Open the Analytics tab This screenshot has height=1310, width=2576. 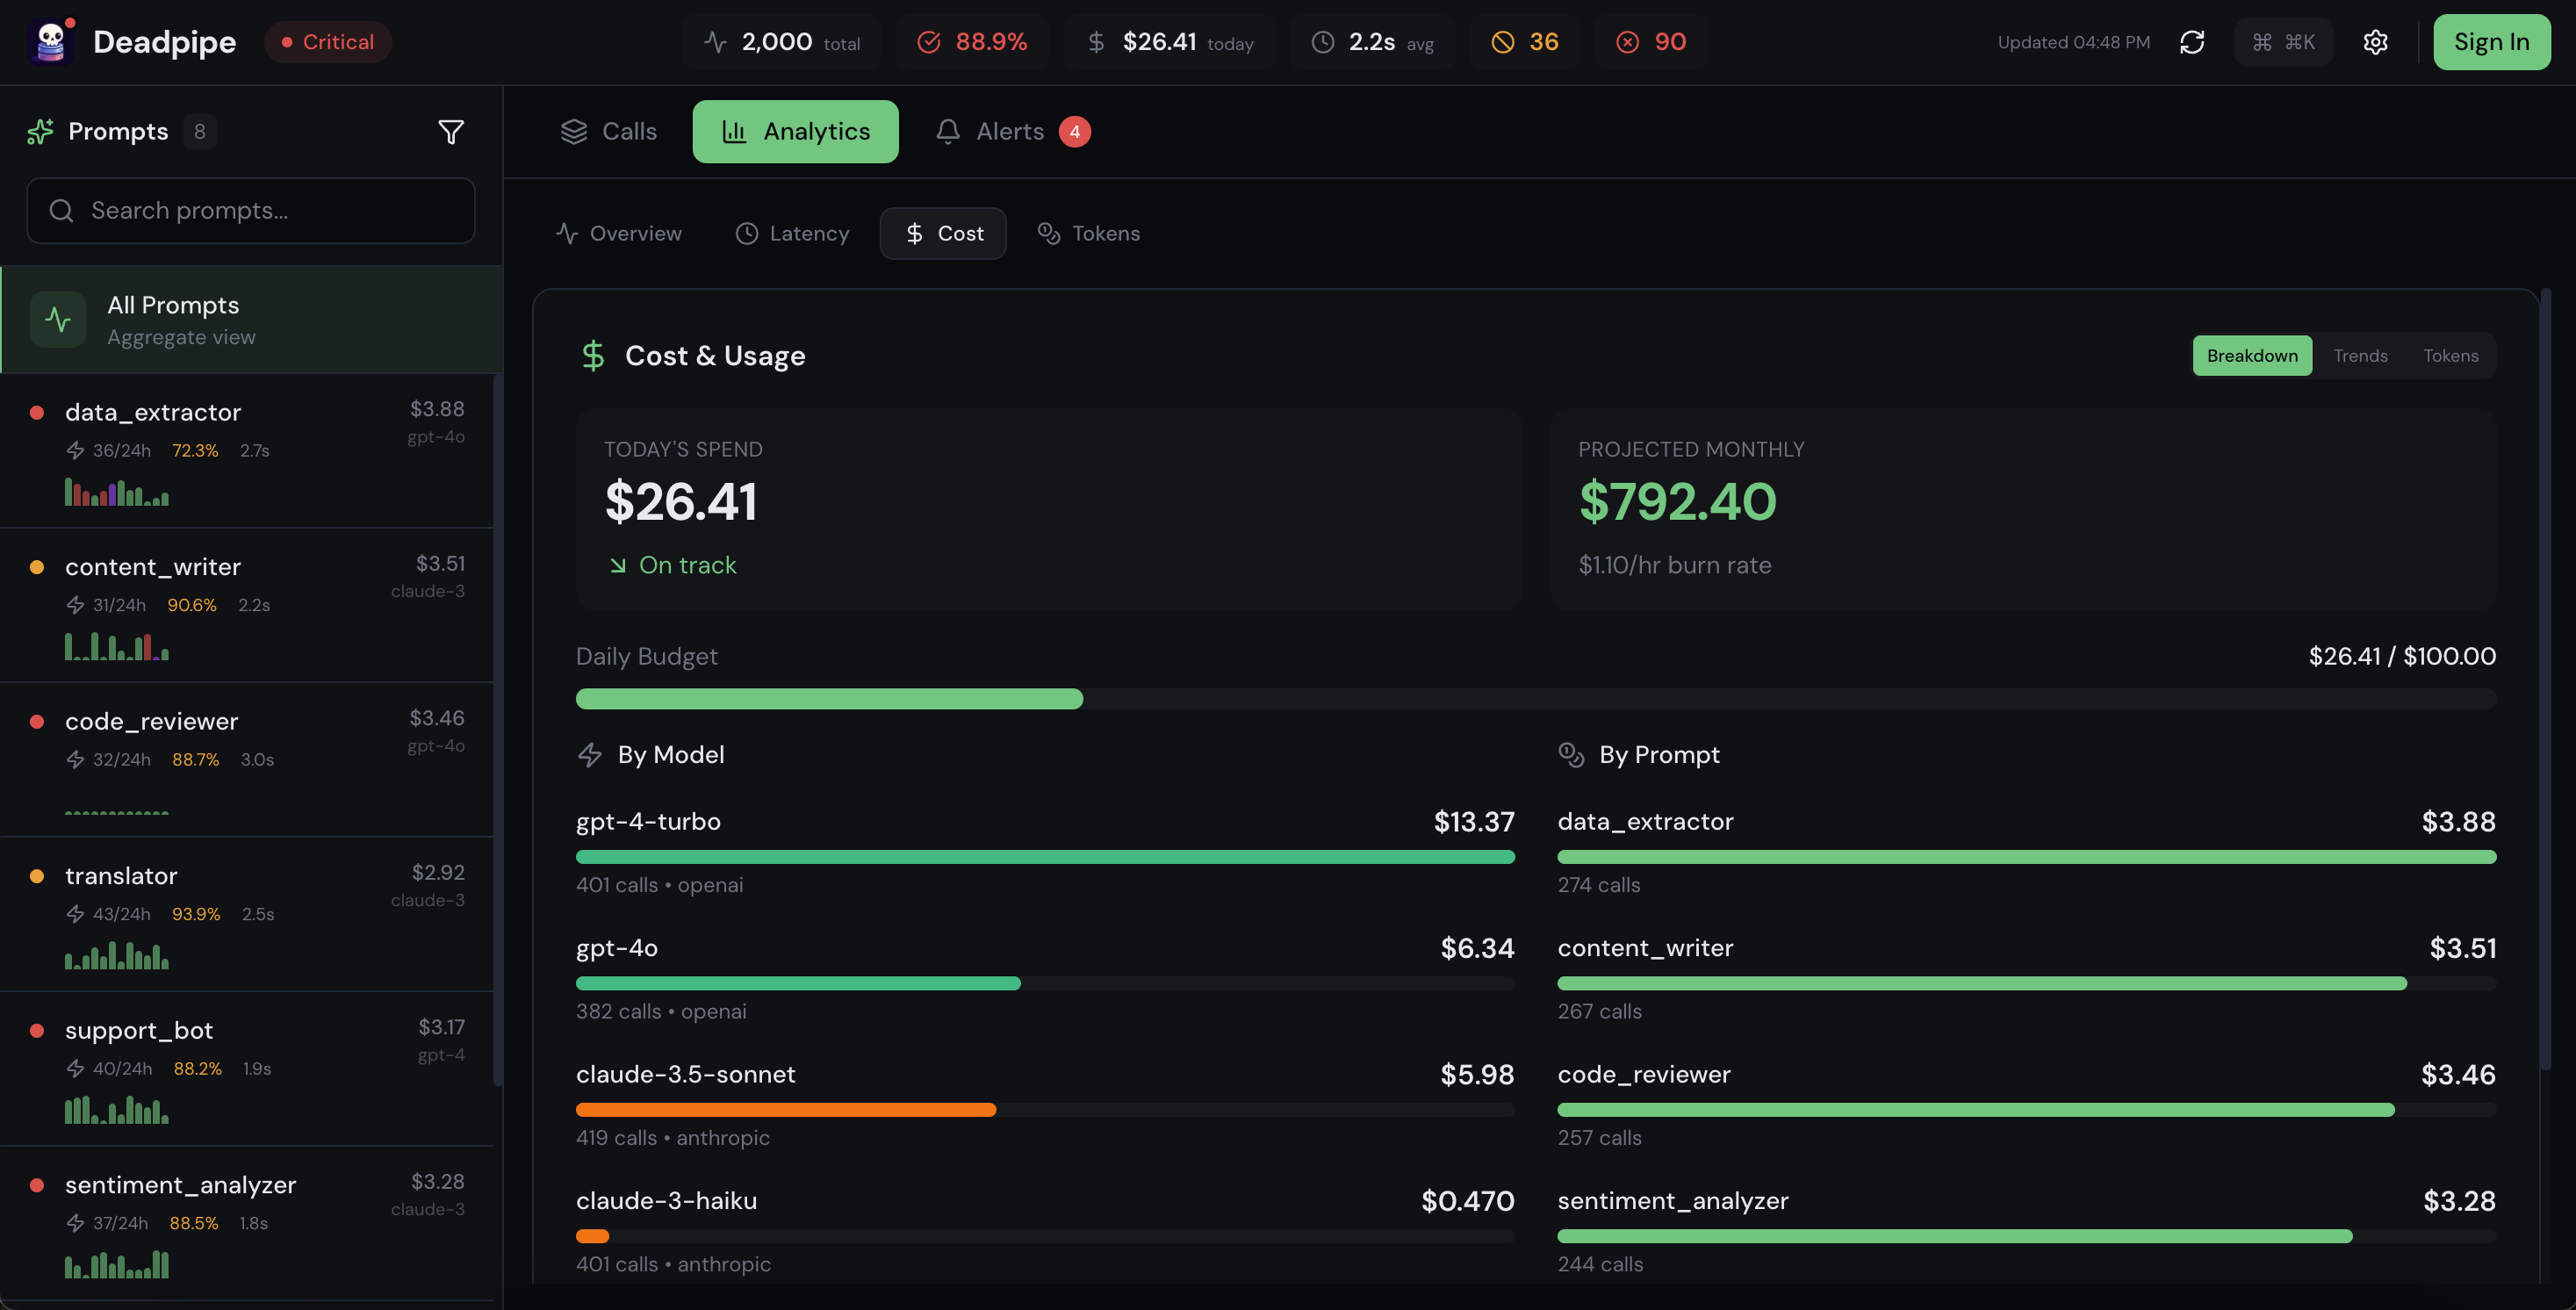click(x=795, y=131)
